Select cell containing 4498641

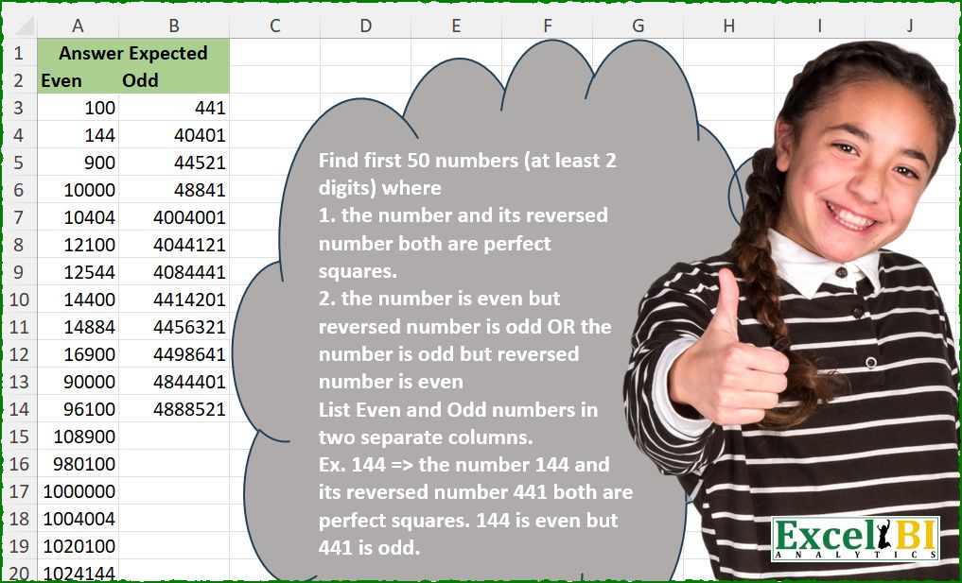pyautogui.click(x=174, y=353)
